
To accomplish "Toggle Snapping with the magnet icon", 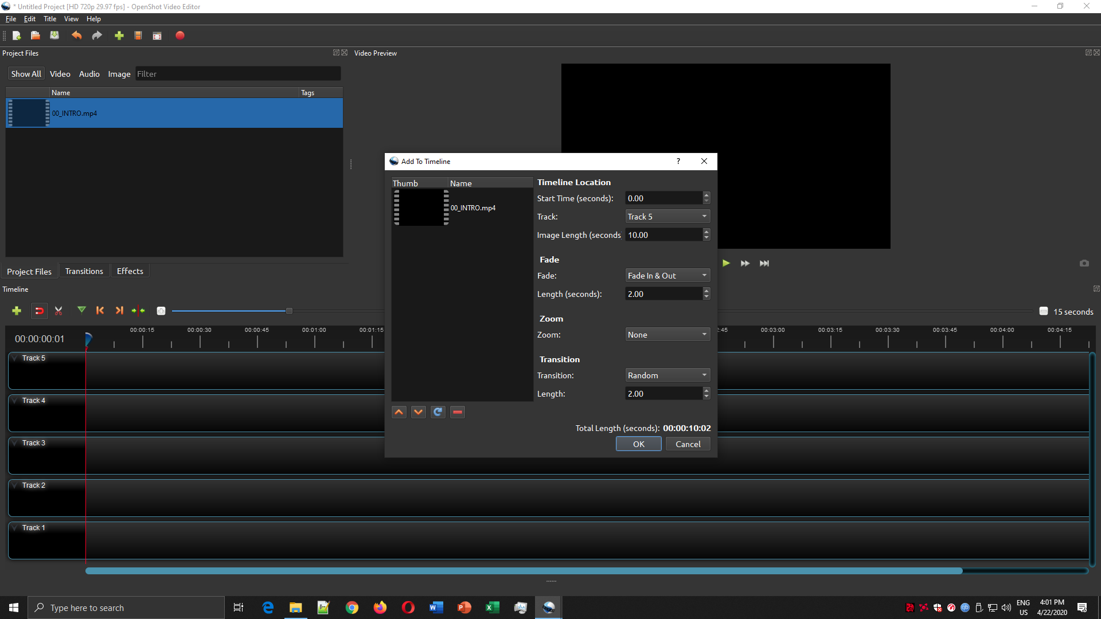I will [39, 311].
